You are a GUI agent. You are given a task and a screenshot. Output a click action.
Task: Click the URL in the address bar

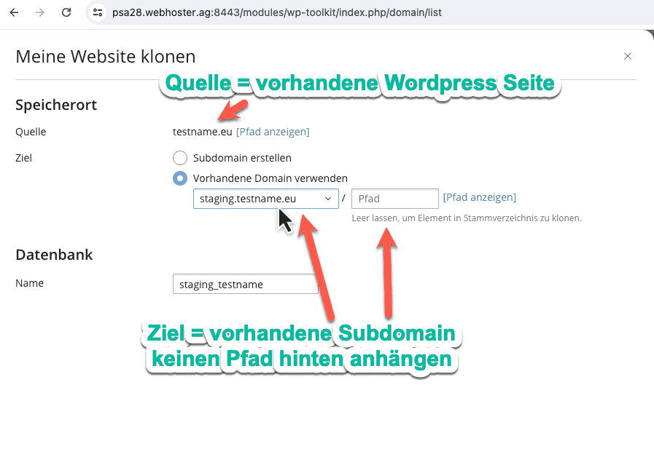pyautogui.click(x=277, y=12)
